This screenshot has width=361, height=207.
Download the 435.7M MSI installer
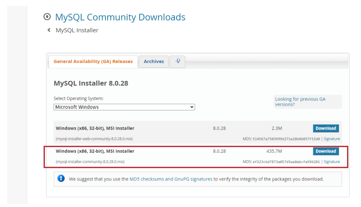pyautogui.click(x=326, y=151)
